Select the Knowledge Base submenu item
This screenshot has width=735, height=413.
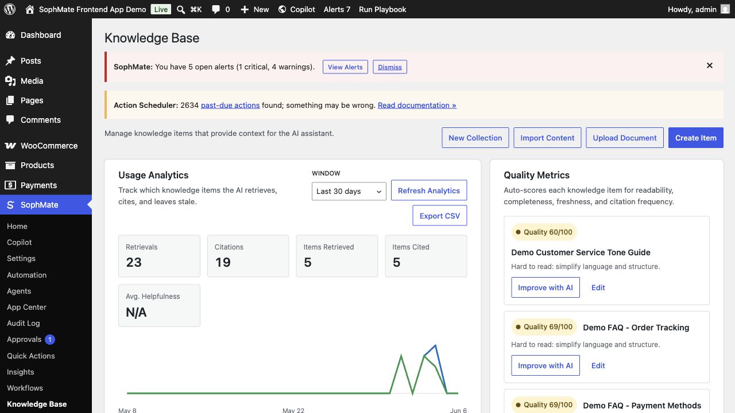tap(37, 404)
